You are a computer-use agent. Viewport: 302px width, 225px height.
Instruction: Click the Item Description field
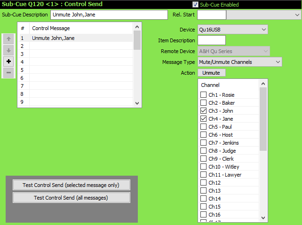pos(212,40)
